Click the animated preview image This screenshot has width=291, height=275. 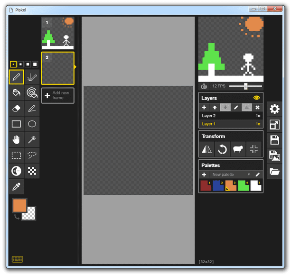[231, 49]
